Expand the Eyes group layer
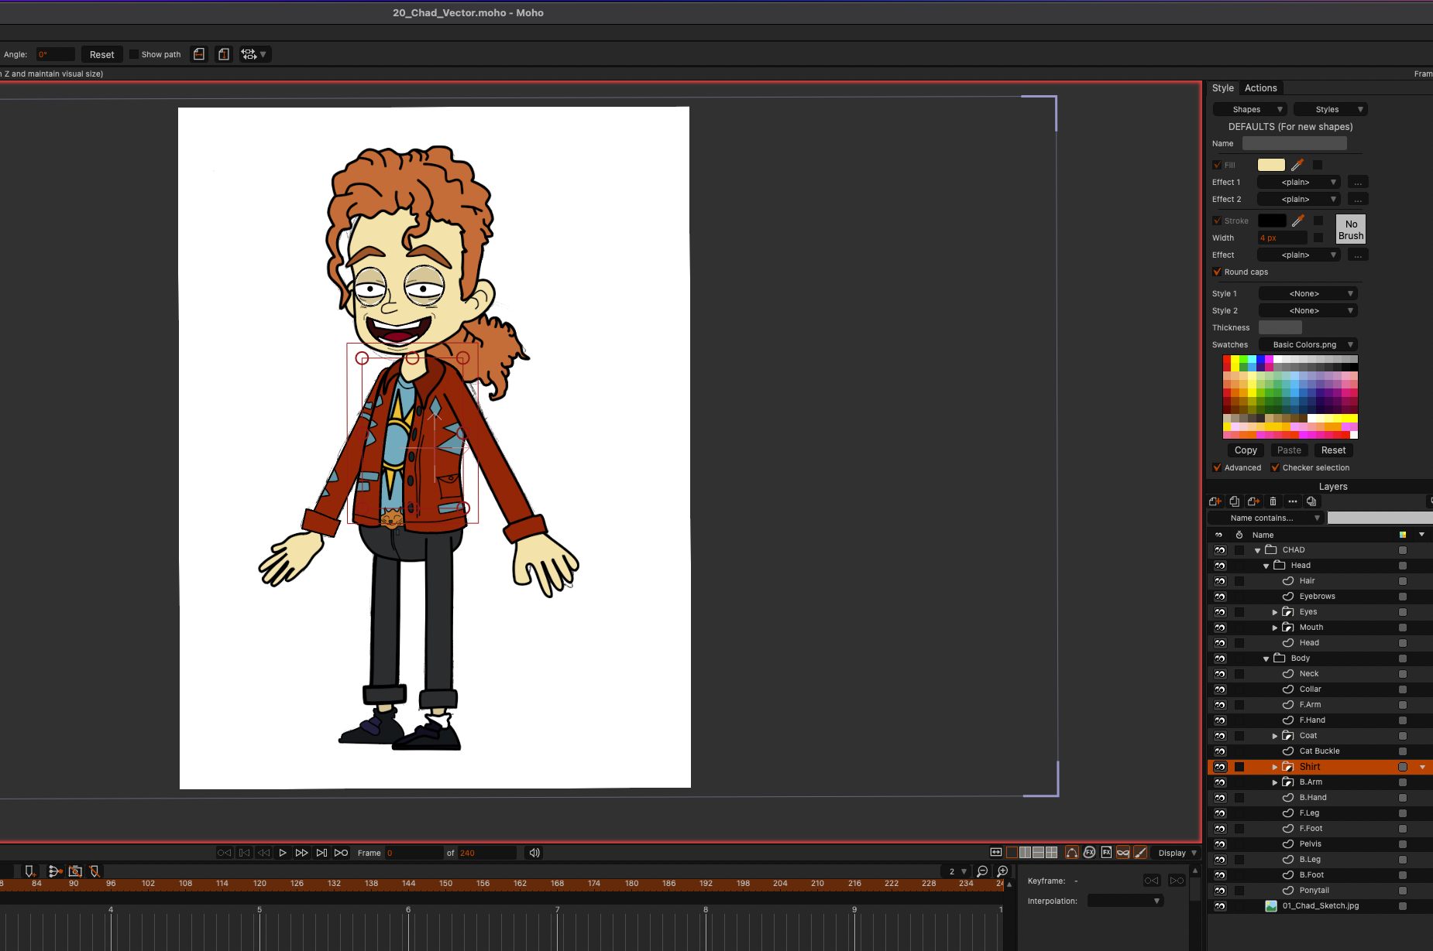 coord(1275,612)
